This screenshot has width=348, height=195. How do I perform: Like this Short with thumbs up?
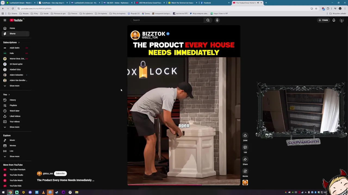(x=245, y=135)
